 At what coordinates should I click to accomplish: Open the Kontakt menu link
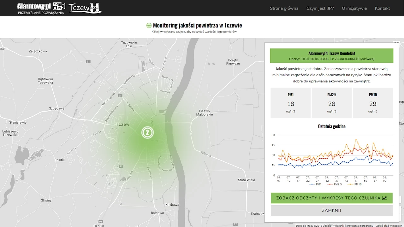(382, 8)
